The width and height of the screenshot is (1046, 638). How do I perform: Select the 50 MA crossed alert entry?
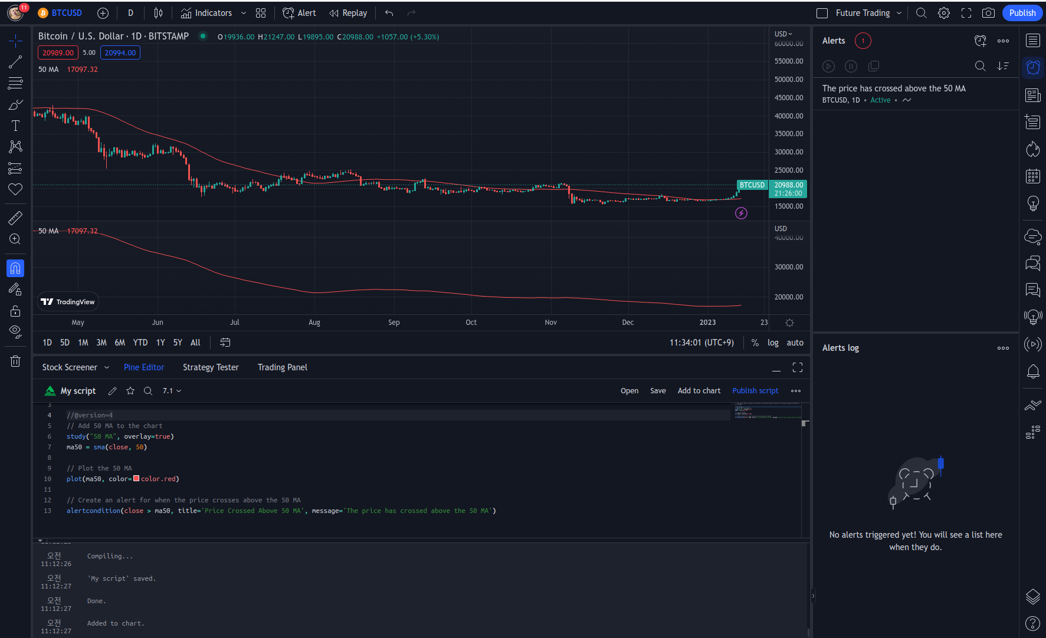tap(916, 94)
